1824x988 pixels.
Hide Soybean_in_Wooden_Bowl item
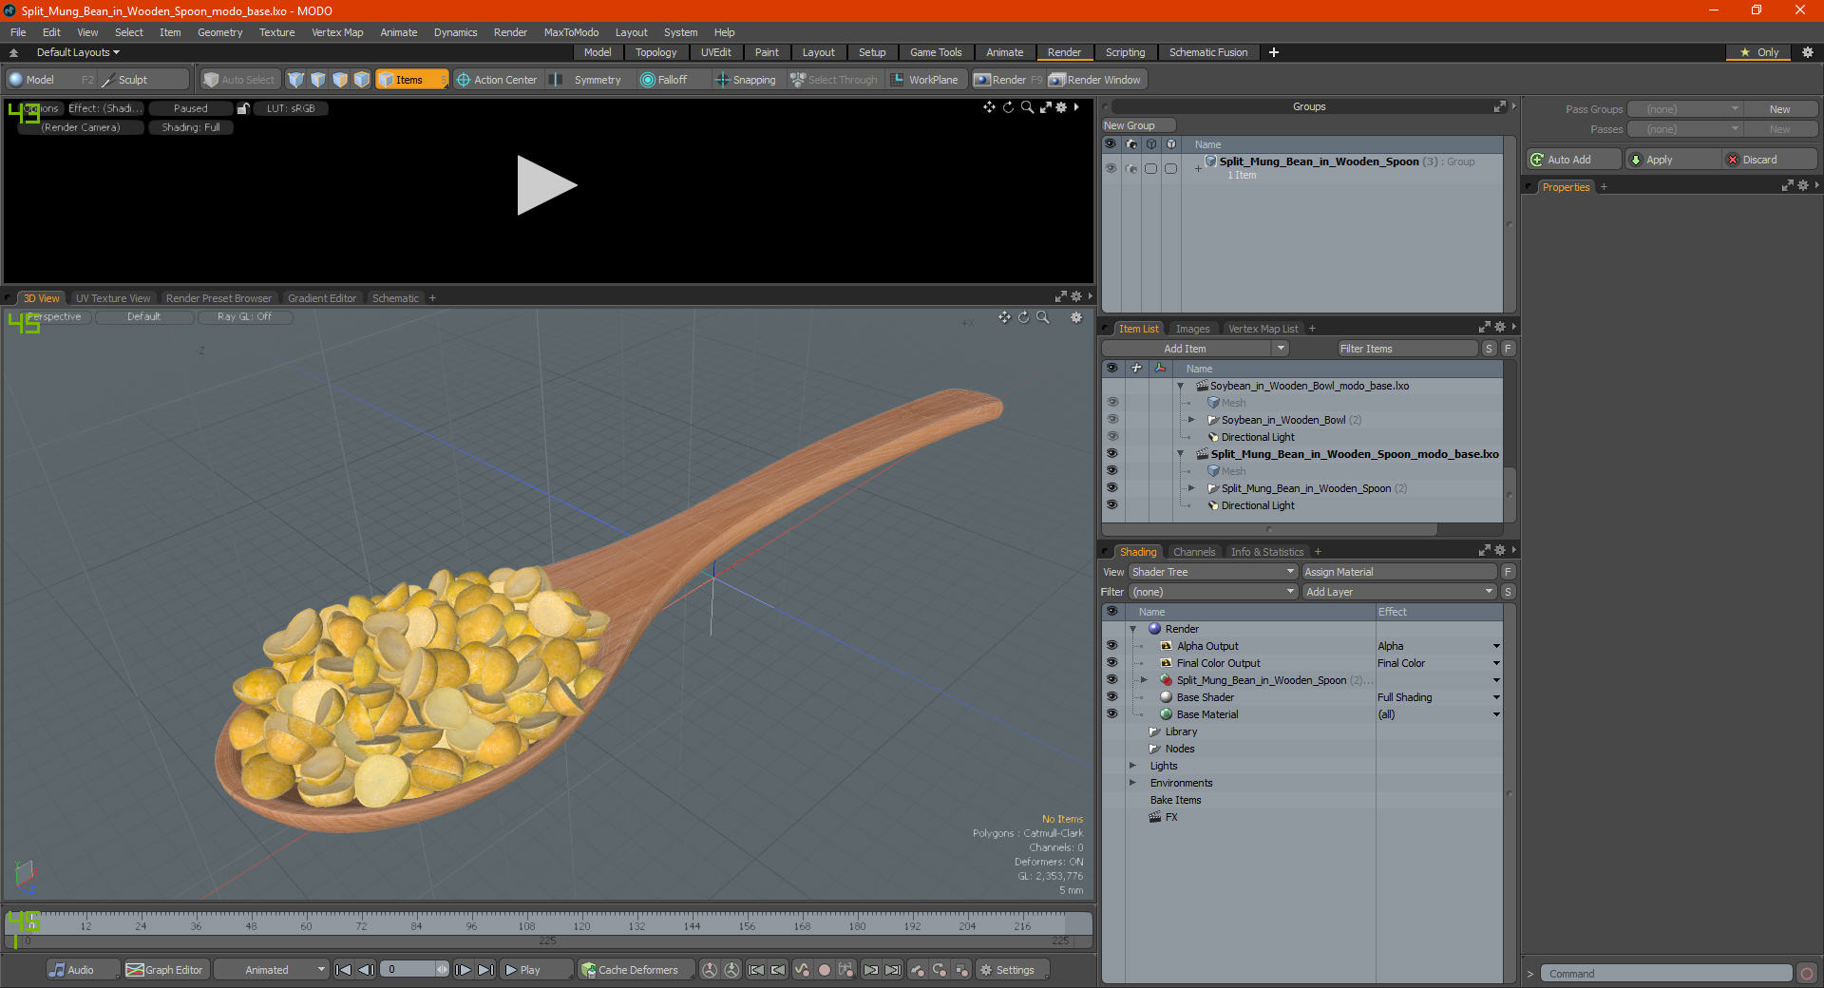(x=1111, y=420)
